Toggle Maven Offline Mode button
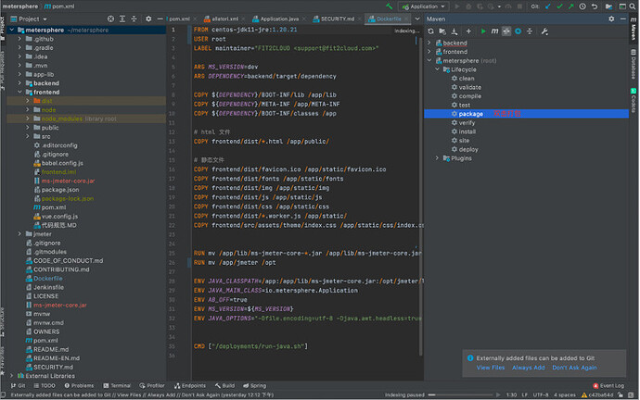640x400 pixels. (506, 31)
